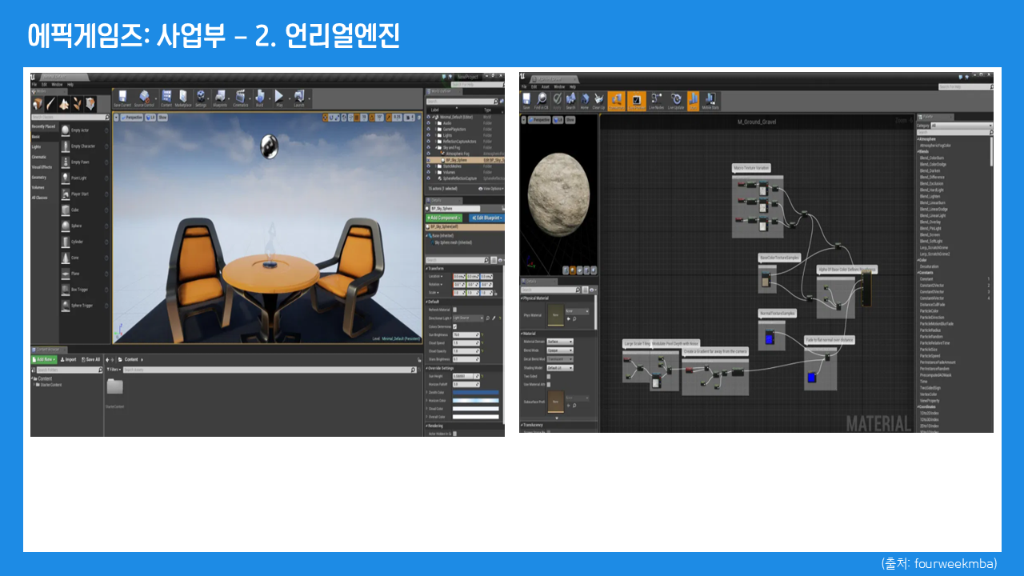Screen dimensions: 1024x576
Task: Select the Paint mode brush icon
Action: (x=50, y=104)
